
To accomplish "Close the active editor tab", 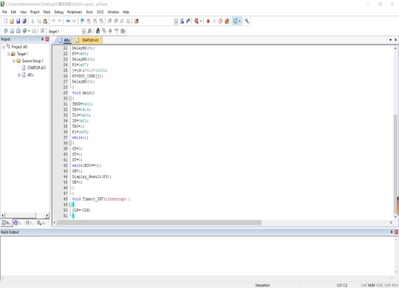I will 396,40.
